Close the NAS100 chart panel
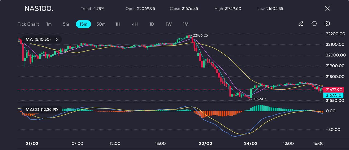Viewport: 349px width, 150px height. click(x=327, y=8)
